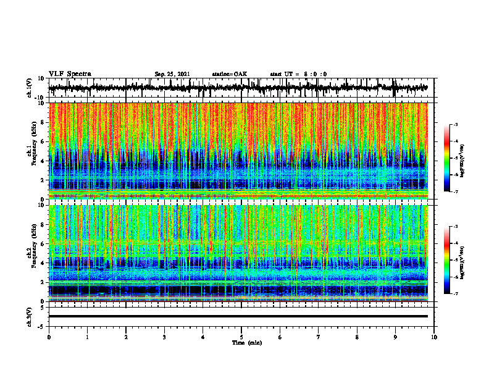The height and width of the screenshot is (378, 489).
Task: Click the "station=GAK" header label
Action: pos(230,74)
